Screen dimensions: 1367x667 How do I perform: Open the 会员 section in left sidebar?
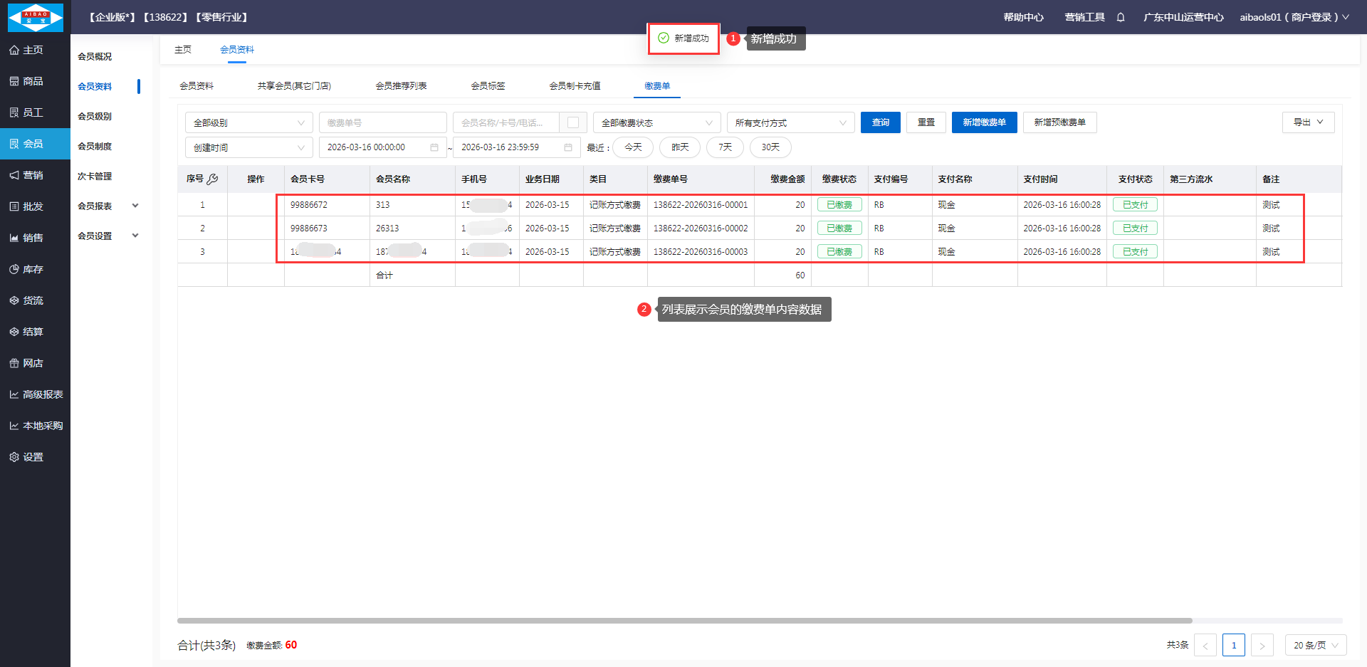tap(34, 144)
